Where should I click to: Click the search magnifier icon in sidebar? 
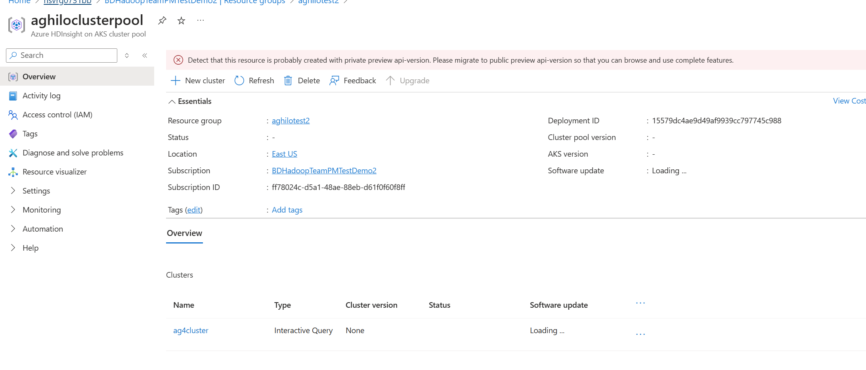tap(13, 55)
